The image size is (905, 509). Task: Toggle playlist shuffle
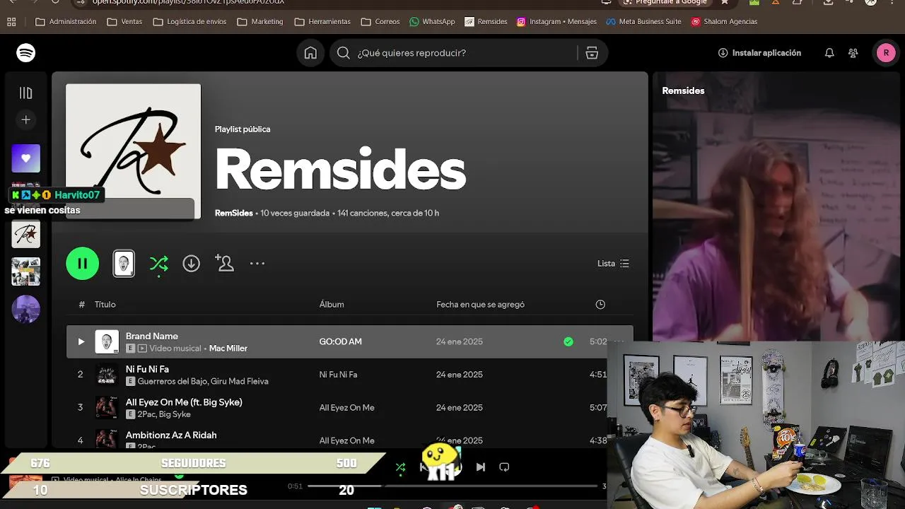[x=159, y=264]
